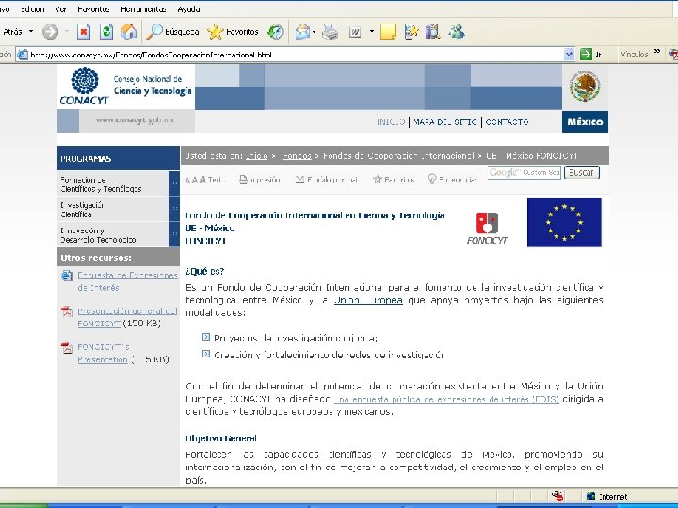The image size is (678, 508).
Task: Click the Messenger people toolbar icon
Action: pos(456,32)
